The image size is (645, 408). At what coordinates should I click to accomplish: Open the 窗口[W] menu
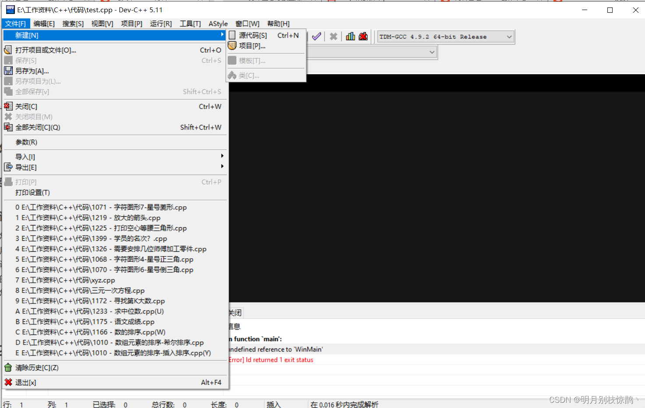247,24
